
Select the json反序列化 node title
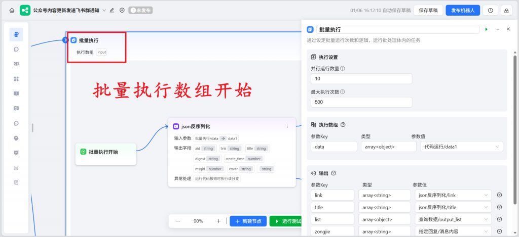pyautogui.click(x=195, y=126)
